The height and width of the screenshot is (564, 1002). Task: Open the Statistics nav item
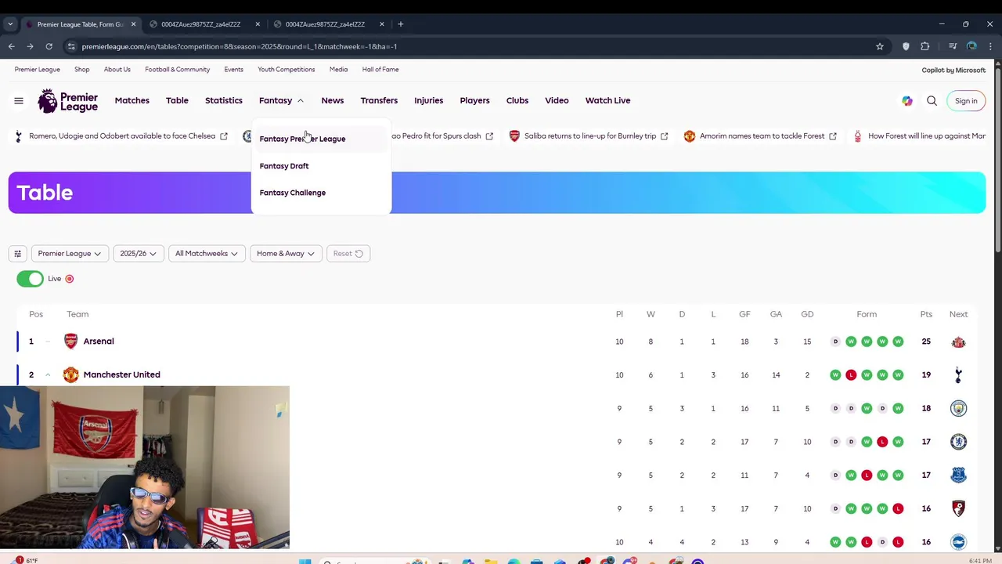(224, 100)
